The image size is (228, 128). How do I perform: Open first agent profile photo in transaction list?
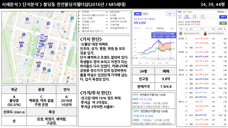181,34
